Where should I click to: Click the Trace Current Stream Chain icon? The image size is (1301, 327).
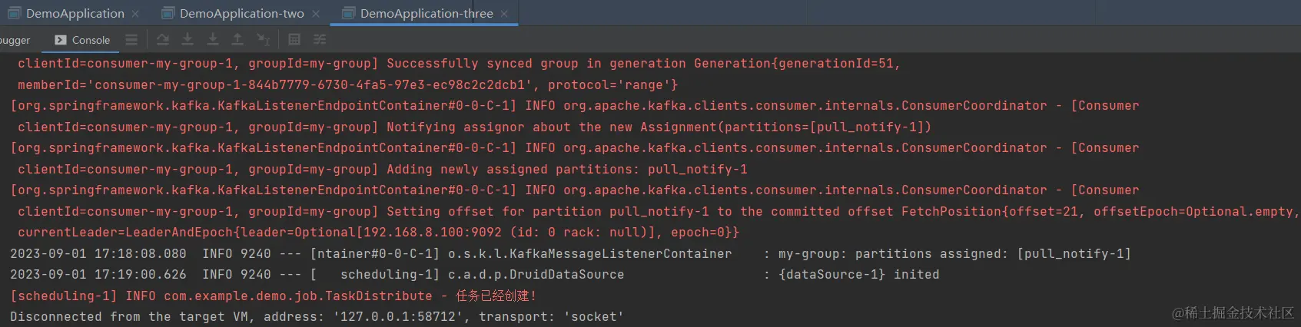click(x=320, y=40)
